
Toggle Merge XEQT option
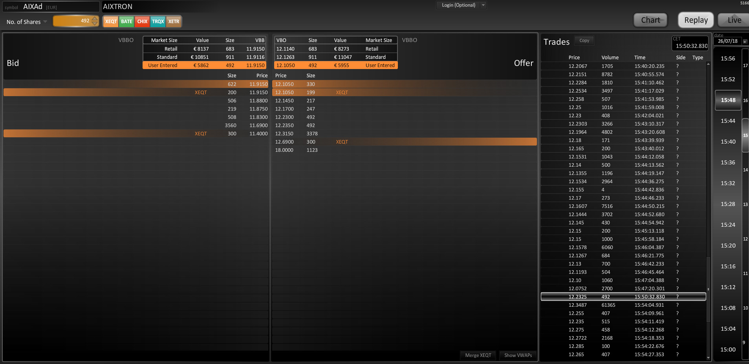tap(478, 355)
